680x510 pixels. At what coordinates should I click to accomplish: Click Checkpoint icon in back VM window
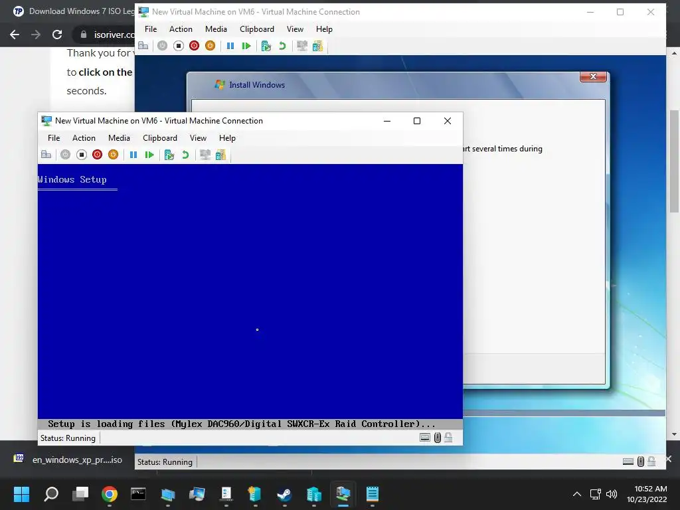coord(266,46)
